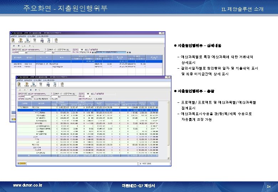Select the highlighted blue row in front window table
Viewport: 278px width, 192px height.
point(88,110)
